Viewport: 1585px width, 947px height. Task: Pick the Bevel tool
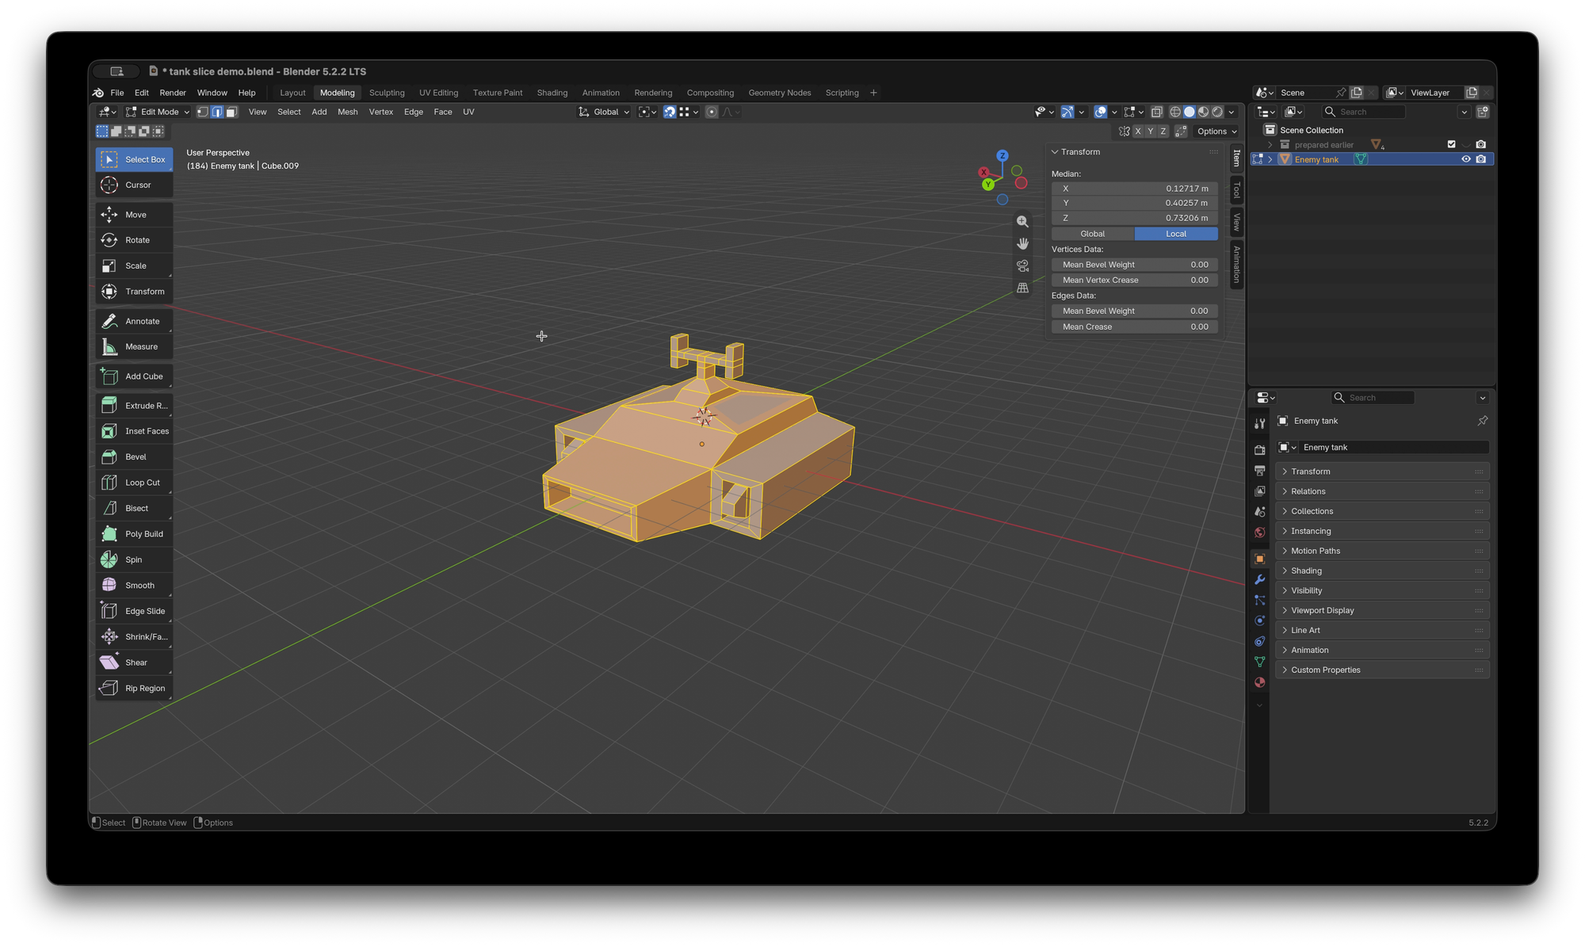(x=134, y=456)
